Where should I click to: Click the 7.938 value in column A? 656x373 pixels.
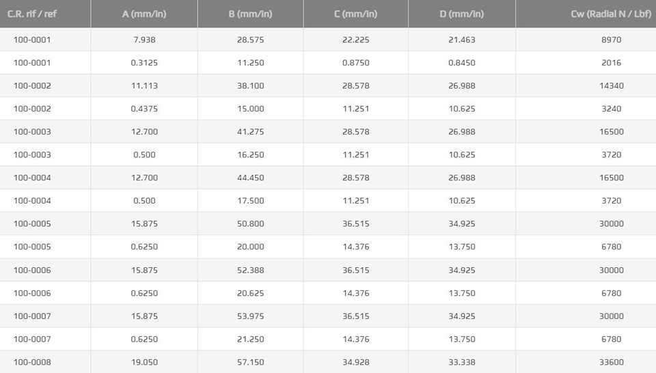(x=144, y=40)
